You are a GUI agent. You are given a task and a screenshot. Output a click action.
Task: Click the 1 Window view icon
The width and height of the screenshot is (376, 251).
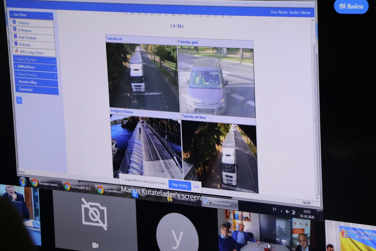[x=14, y=22]
